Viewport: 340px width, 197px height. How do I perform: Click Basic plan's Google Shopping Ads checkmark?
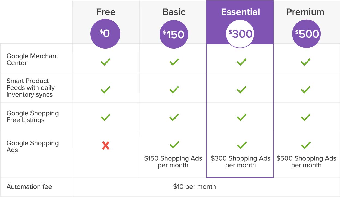174,145
